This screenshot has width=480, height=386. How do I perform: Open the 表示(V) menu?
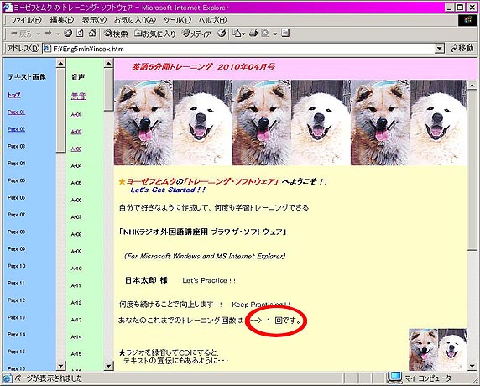[94, 20]
